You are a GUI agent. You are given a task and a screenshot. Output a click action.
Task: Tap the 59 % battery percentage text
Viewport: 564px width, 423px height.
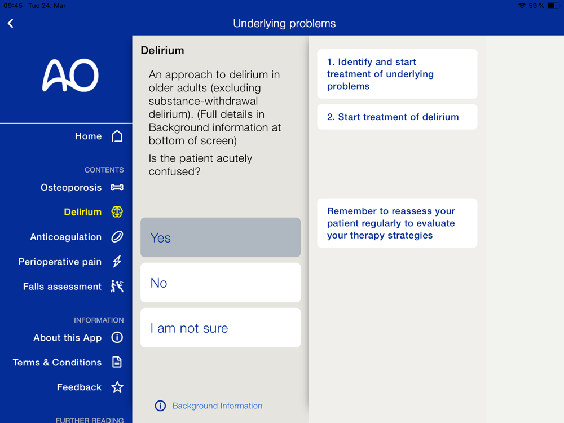coord(536,6)
